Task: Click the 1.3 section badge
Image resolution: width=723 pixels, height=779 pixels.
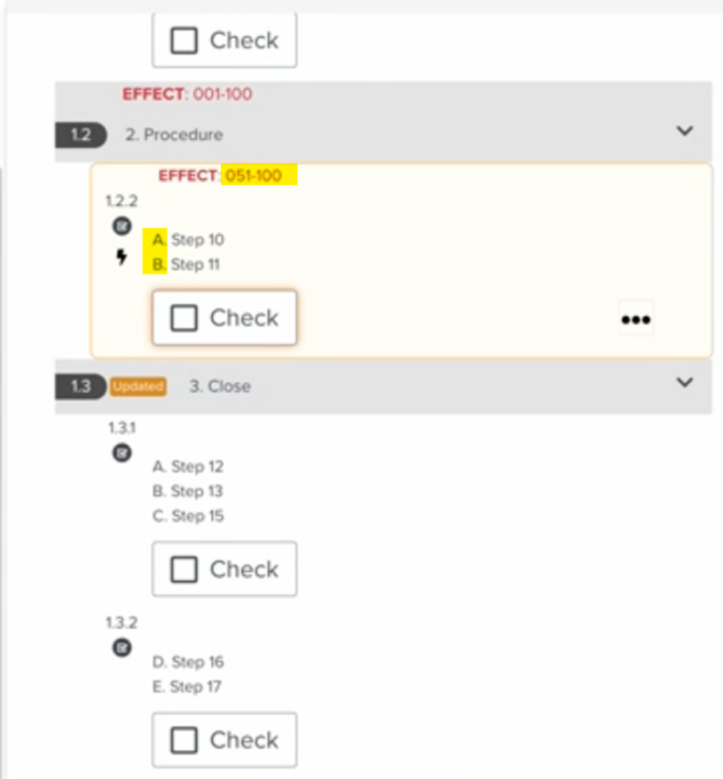Action: (x=81, y=386)
